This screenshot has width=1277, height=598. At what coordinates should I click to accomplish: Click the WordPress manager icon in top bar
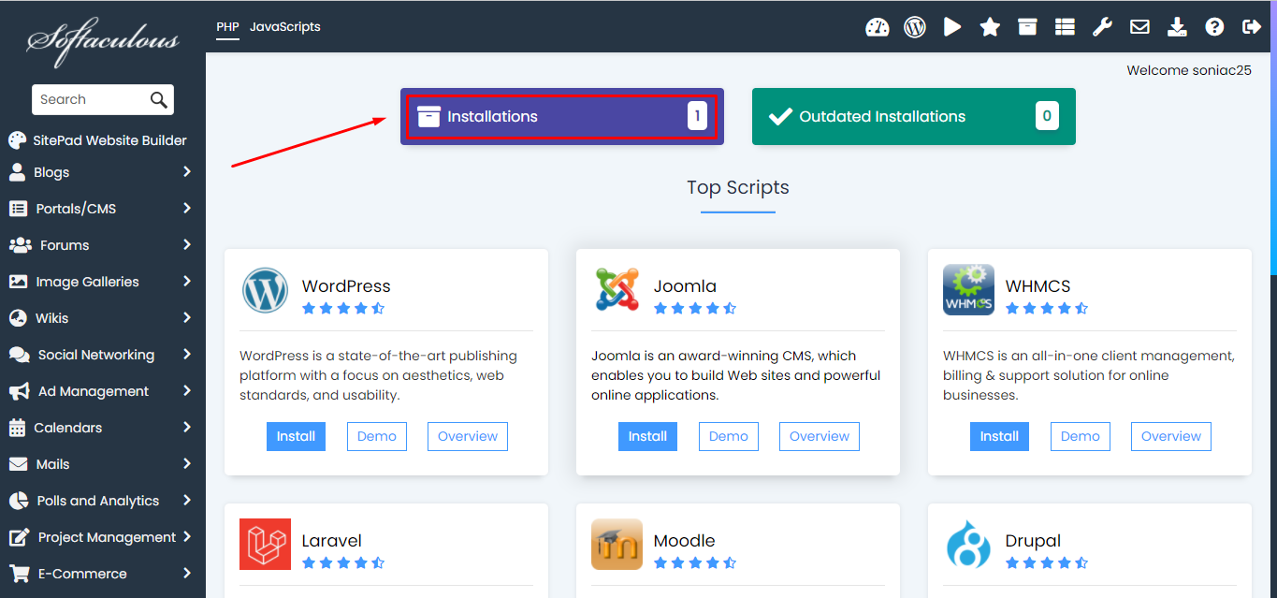click(915, 27)
